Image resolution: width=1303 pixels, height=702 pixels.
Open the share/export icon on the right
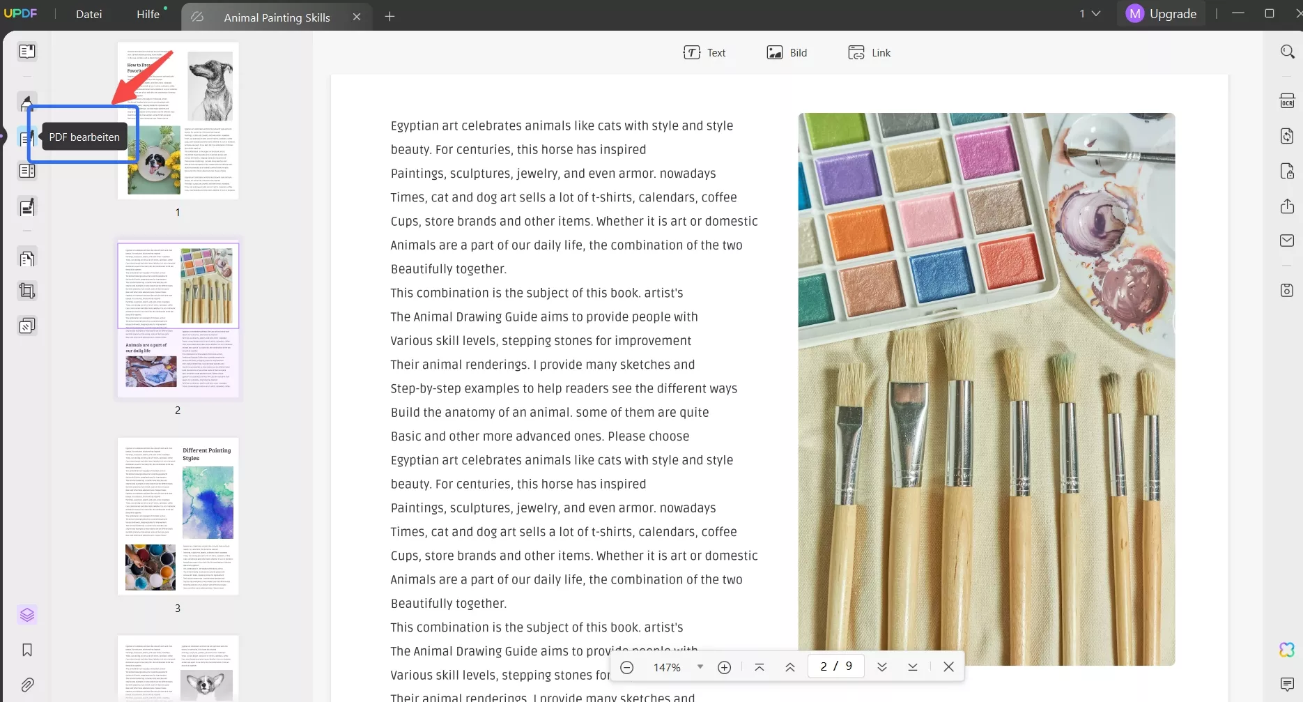[x=1287, y=206]
